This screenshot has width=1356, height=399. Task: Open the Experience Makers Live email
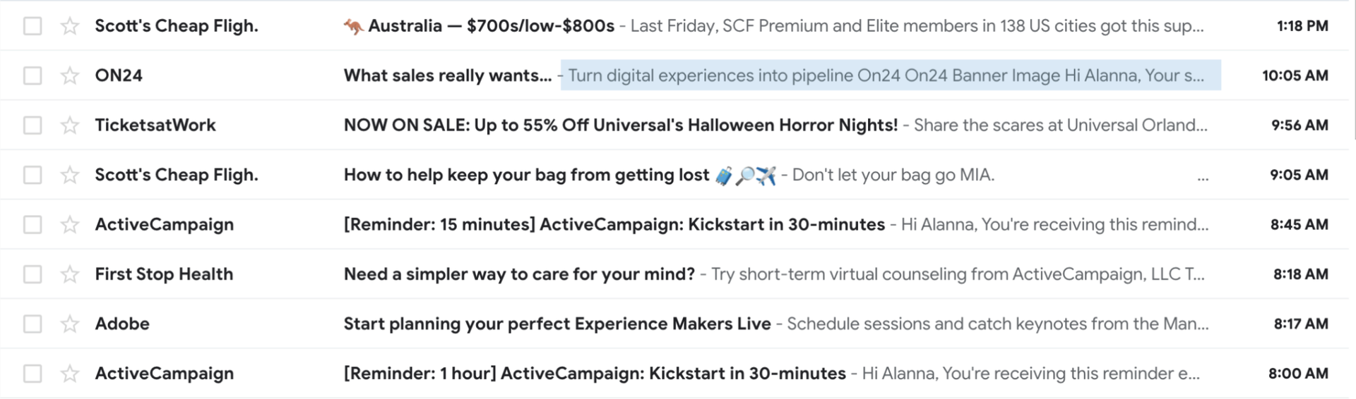tap(557, 324)
